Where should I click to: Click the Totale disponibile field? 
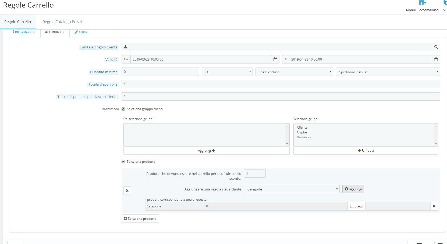(x=281, y=84)
